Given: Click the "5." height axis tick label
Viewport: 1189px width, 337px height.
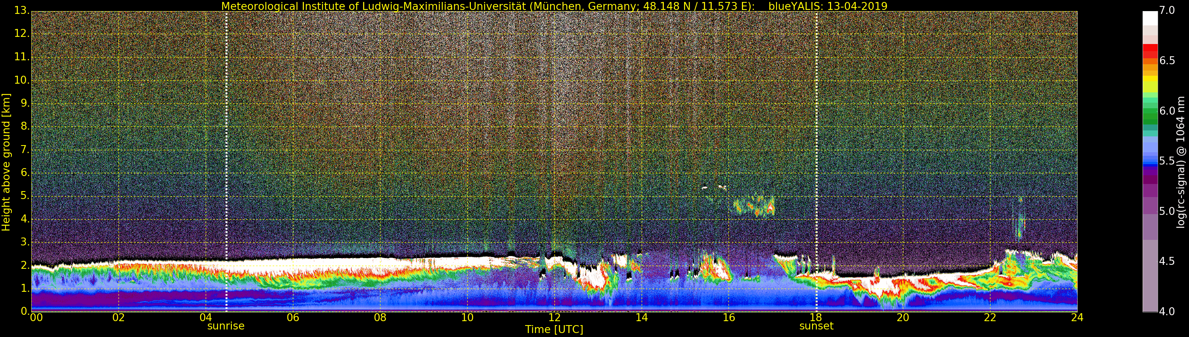Looking at the screenshot, I should tap(25, 196).
